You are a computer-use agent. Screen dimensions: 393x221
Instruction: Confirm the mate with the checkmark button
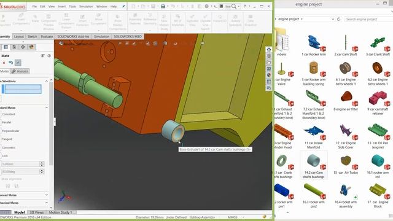18,63
